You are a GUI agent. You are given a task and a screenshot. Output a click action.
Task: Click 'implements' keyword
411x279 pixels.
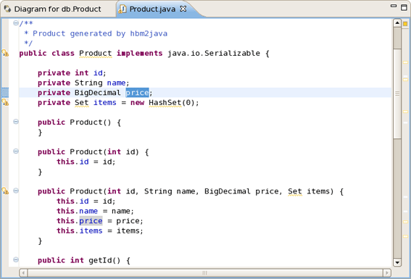(x=139, y=53)
